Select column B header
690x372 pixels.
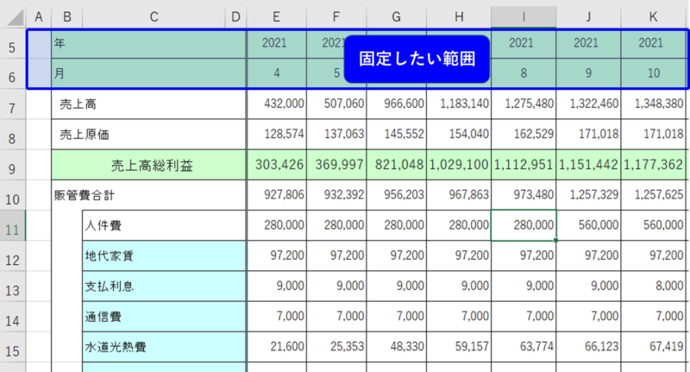click(67, 17)
